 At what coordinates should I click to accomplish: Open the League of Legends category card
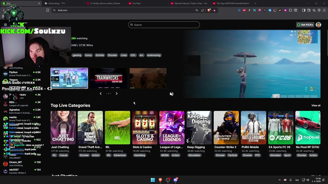pyautogui.click(x=172, y=128)
